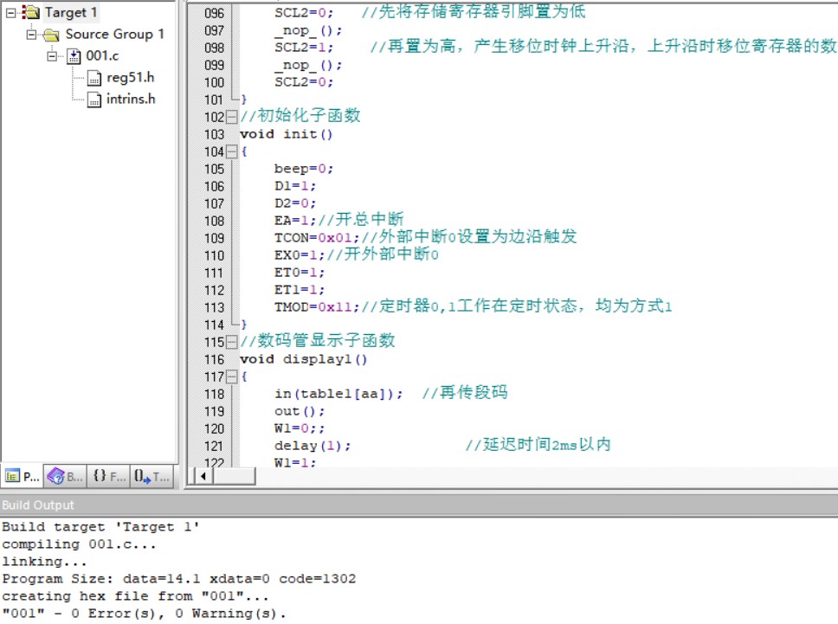The width and height of the screenshot is (838, 624).
Task: Click the intrins.h header file icon
Action: 94,100
